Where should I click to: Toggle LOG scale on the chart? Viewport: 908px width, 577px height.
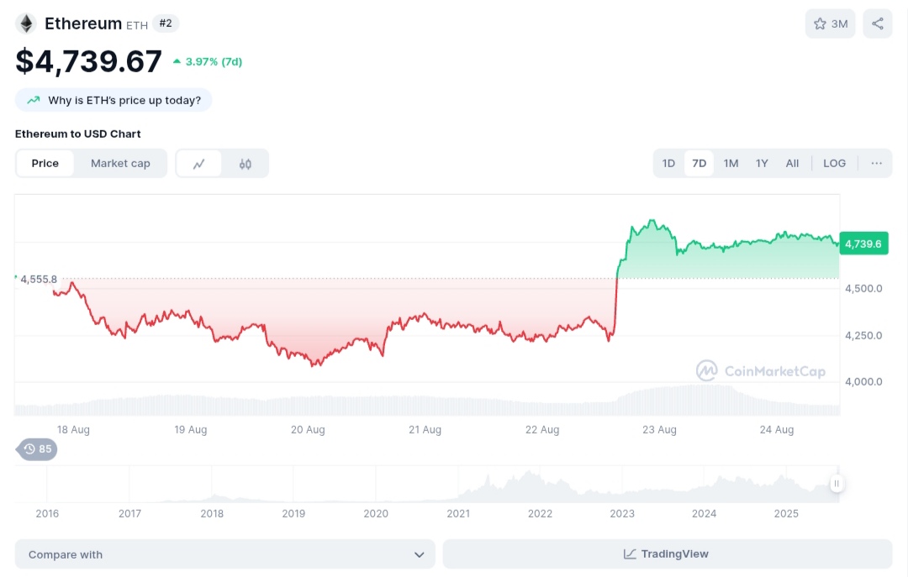pos(835,163)
